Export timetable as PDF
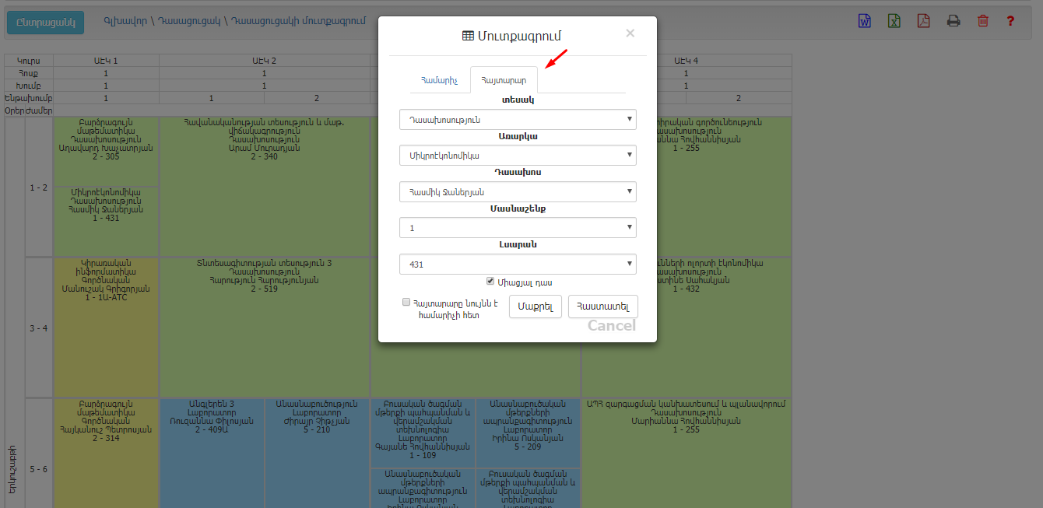The image size is (1043, 508). pyautogui.click(x=923, y=21)
